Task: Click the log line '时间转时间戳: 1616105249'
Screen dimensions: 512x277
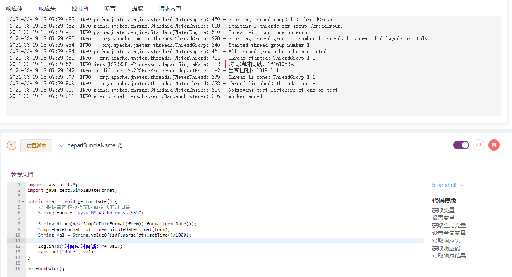Action: tap(262, 64)
